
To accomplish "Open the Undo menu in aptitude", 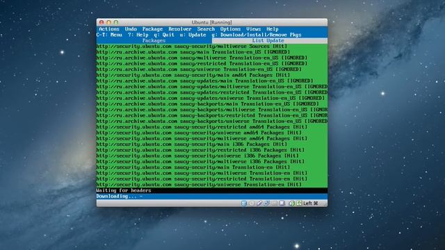I will click(x=131, y=29).
